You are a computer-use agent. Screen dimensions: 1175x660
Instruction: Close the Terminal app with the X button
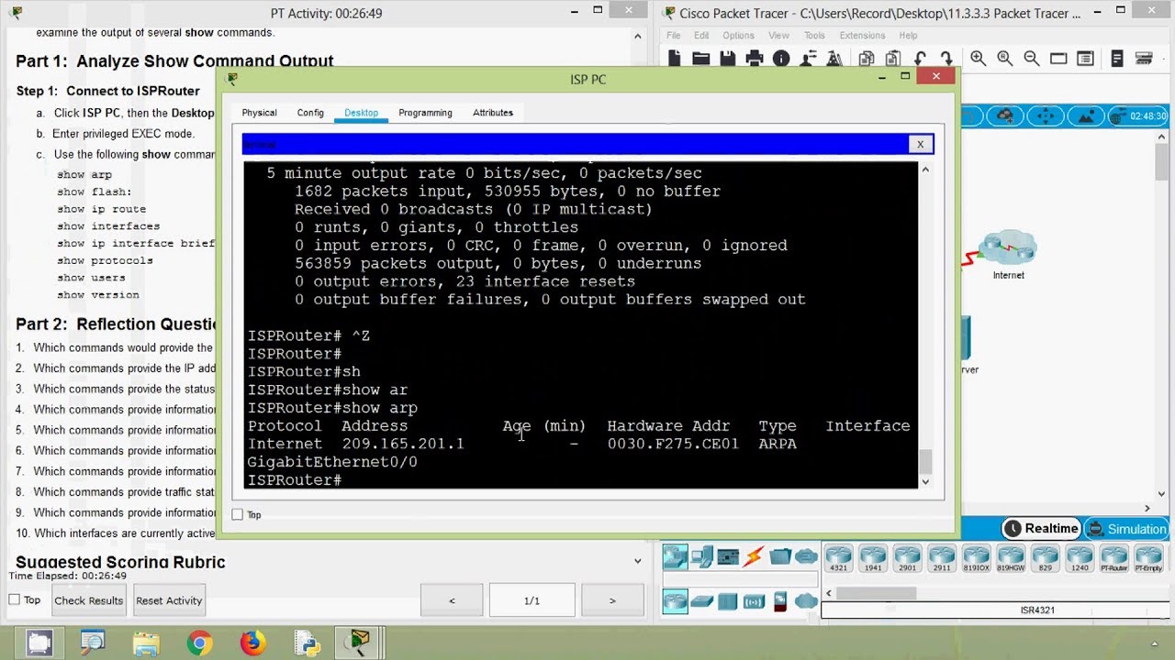[x=920, y=144]
